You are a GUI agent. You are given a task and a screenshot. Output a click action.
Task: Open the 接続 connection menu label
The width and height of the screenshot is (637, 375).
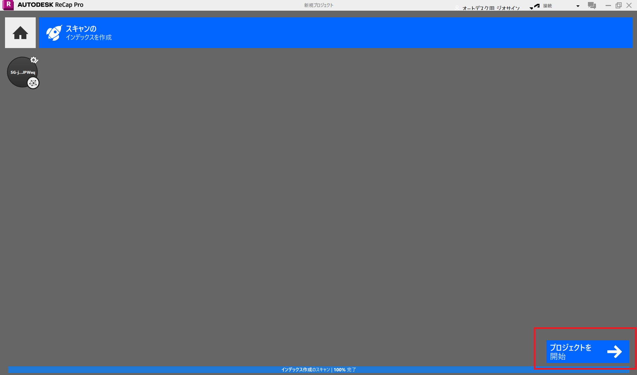[548, 6]
